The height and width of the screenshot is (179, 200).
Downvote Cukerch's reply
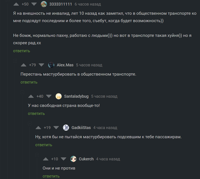click(x=63, y=159)
